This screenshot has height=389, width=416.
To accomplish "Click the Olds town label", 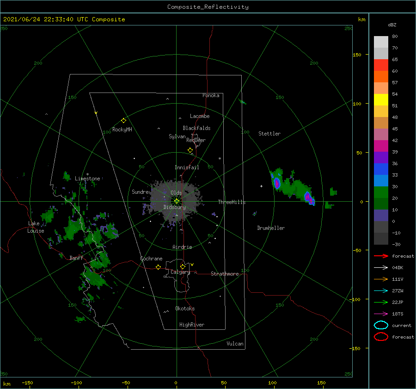I will [x=176, y=193].
